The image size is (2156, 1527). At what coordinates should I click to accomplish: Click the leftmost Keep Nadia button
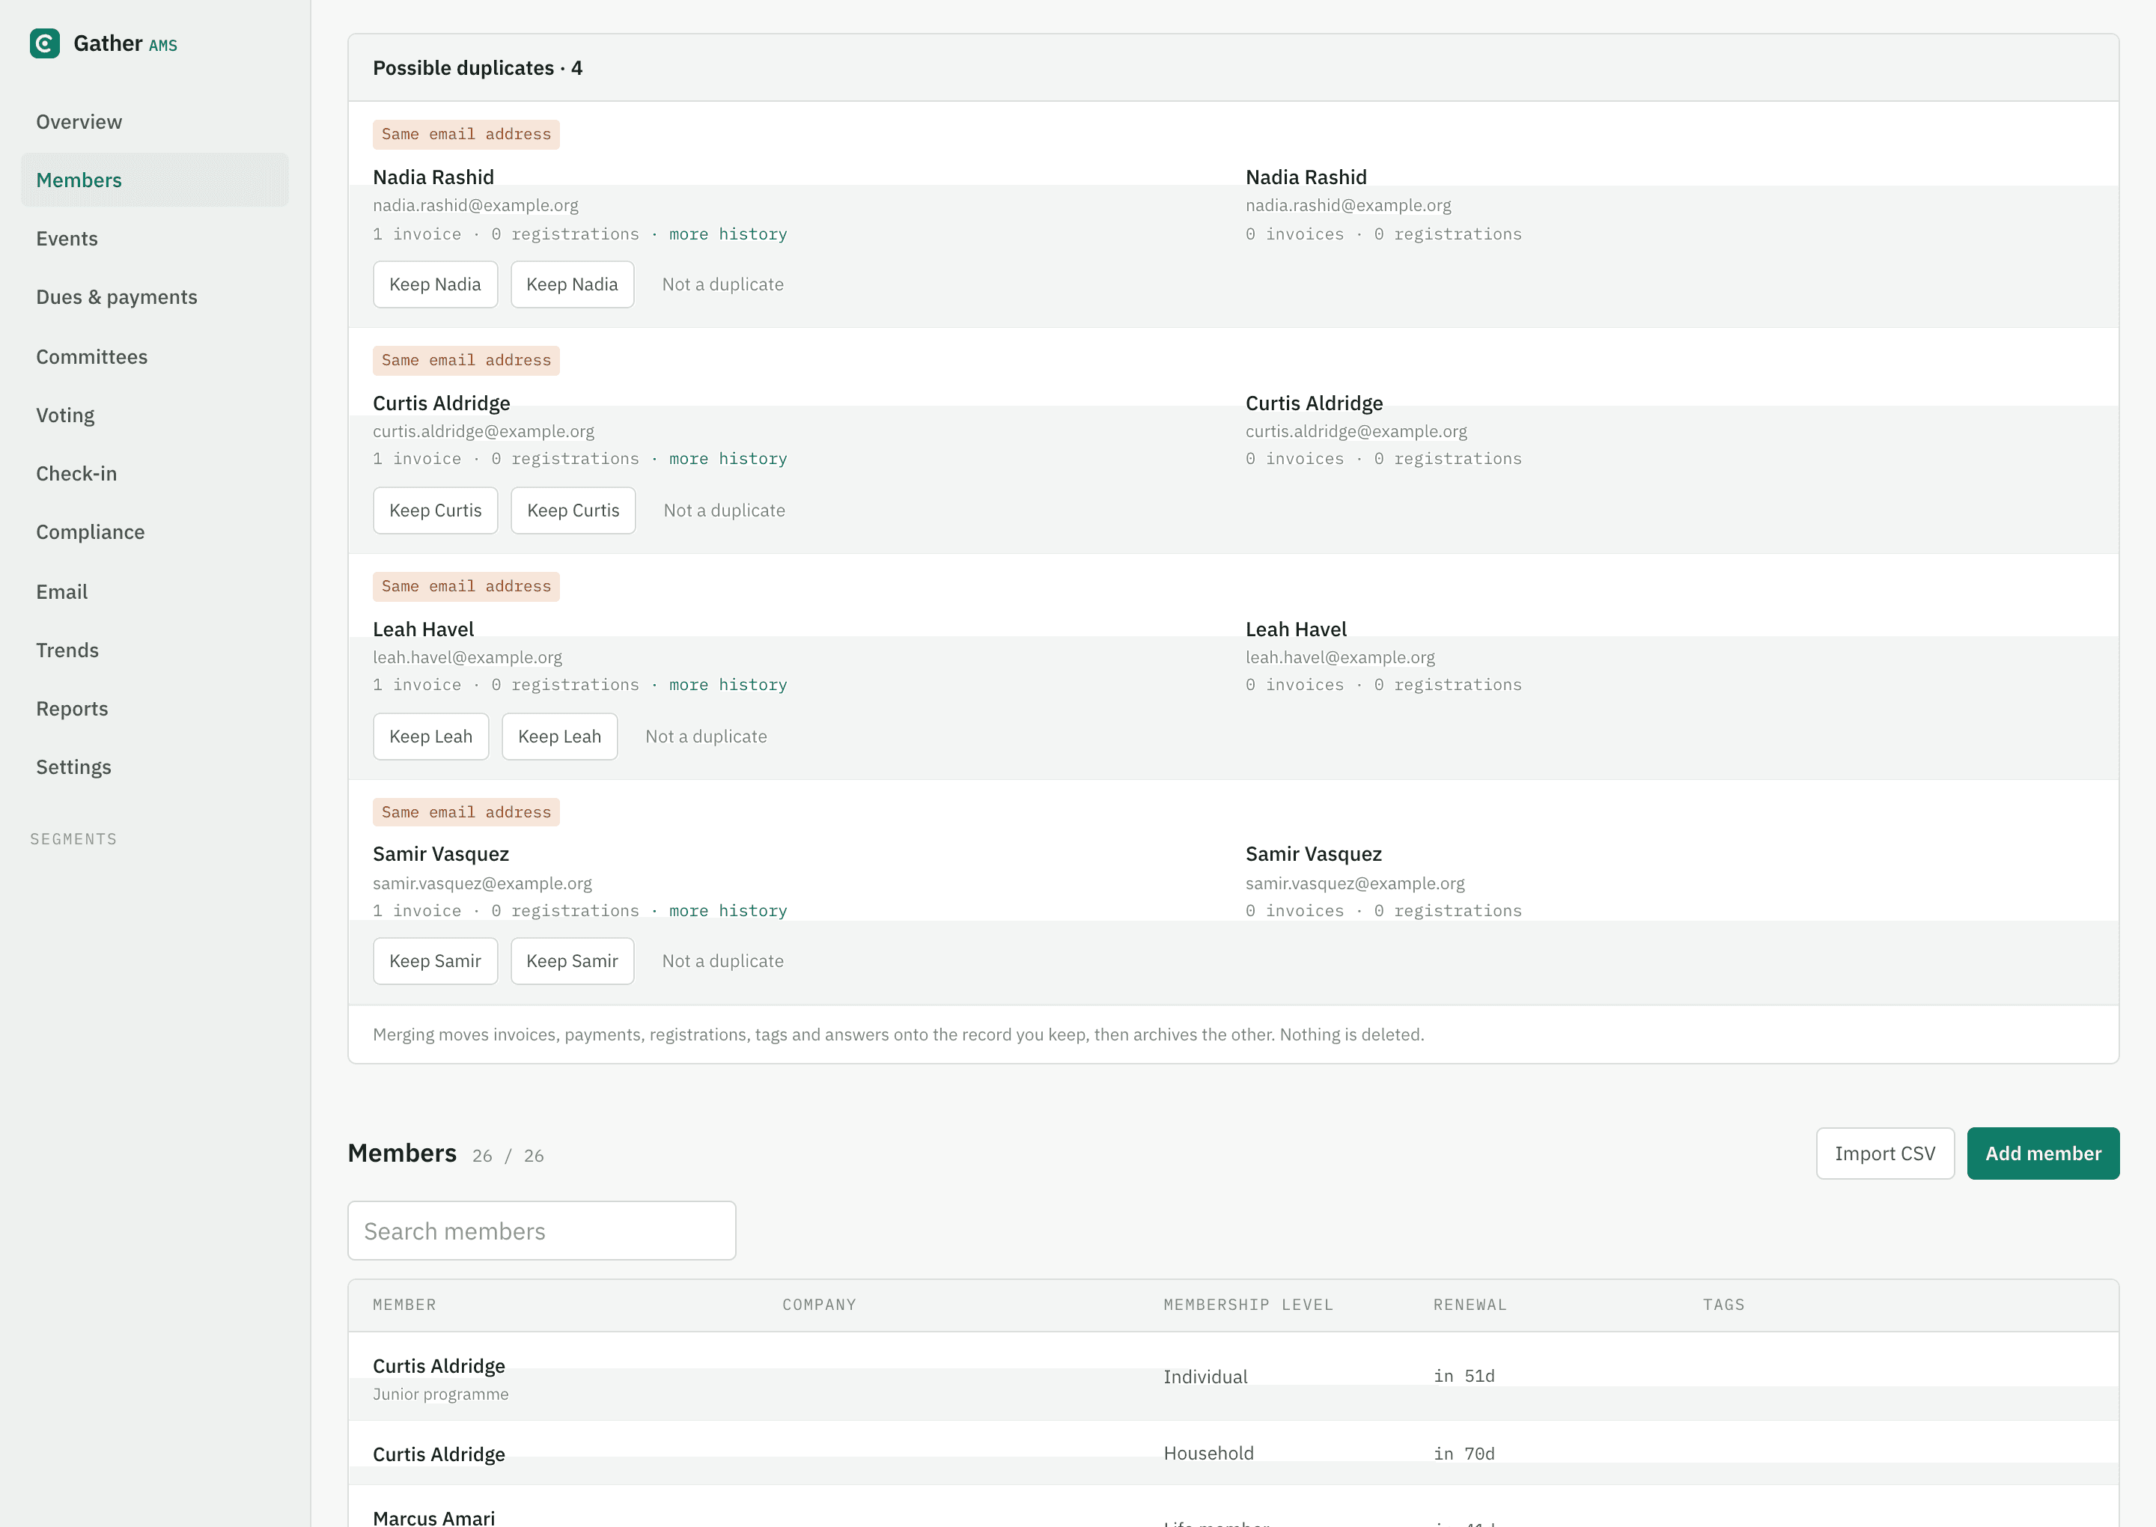pos(436,284)
